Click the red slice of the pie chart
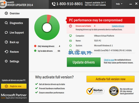139x103 pixels. 49,18
